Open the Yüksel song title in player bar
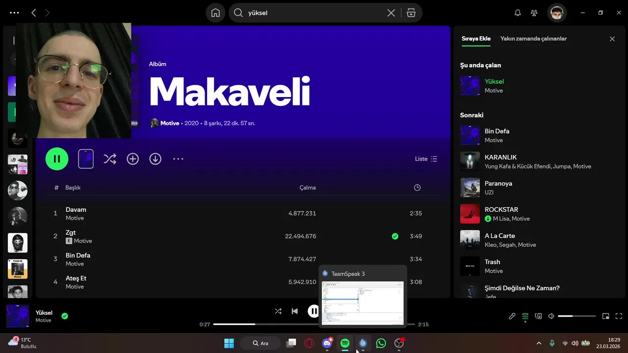 click(44, 313)
